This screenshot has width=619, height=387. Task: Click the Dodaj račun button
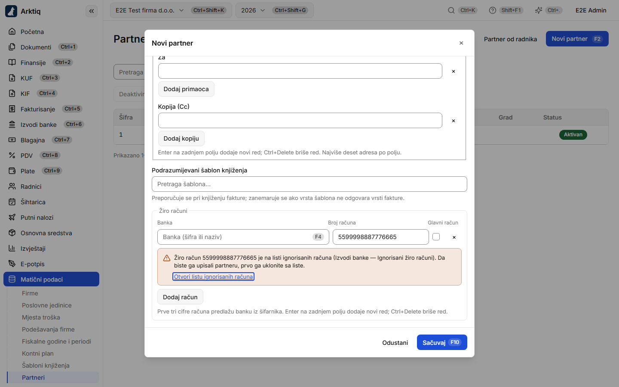180,297
